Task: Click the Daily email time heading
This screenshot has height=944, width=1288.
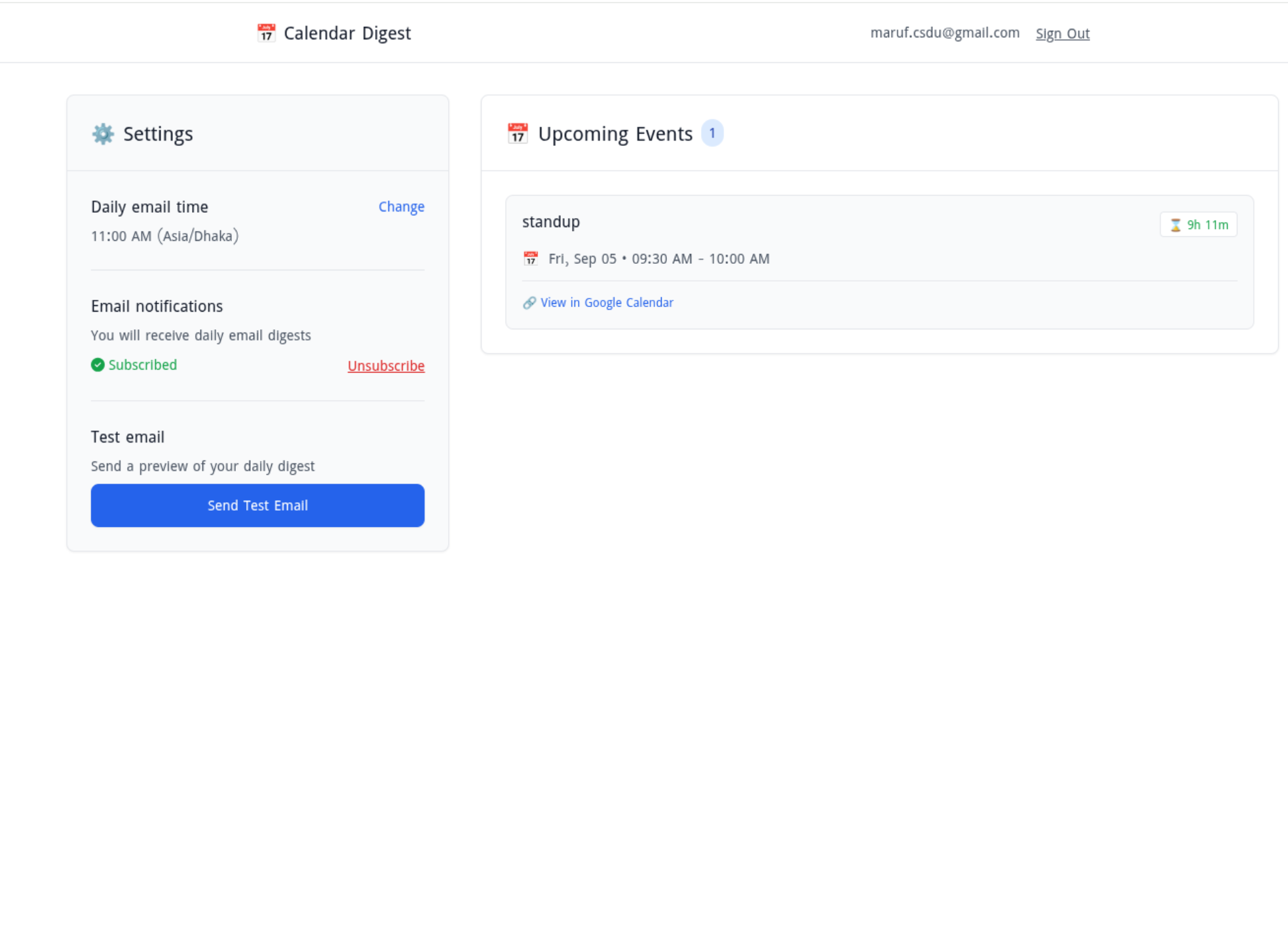Action: point(149,207)
